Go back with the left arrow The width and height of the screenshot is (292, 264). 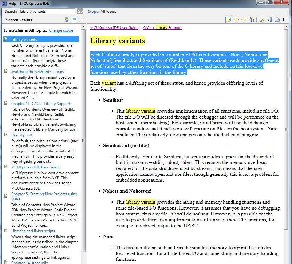coord(236,19)
